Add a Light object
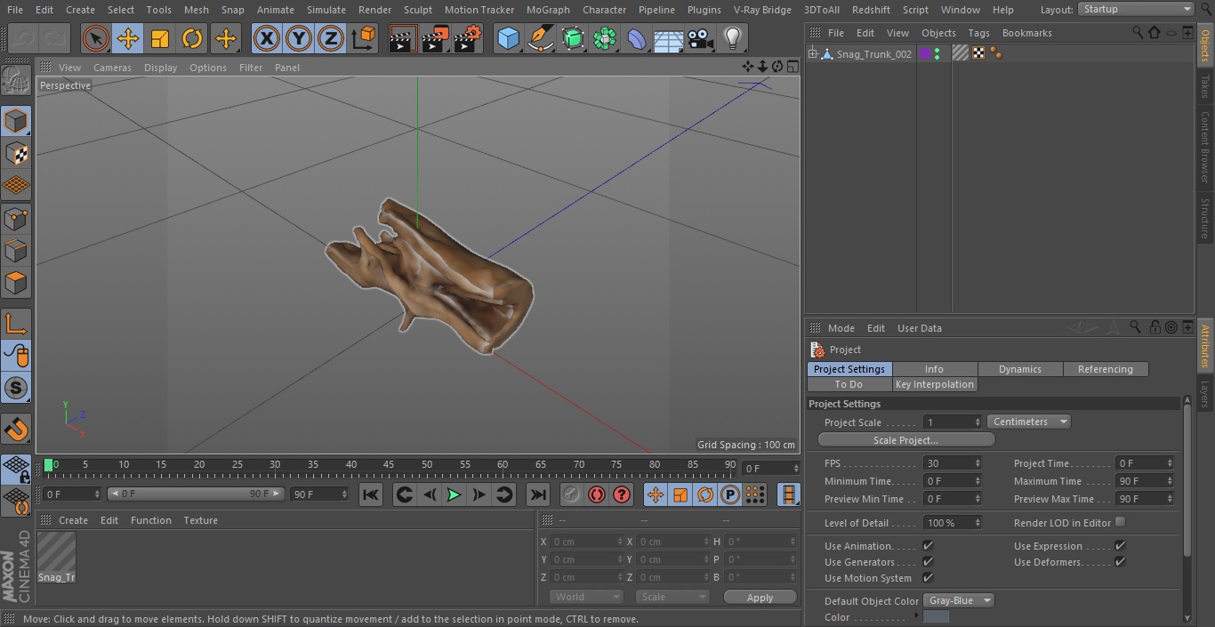Viewport: 1215px width, 627px height. [x=732, y=39]
